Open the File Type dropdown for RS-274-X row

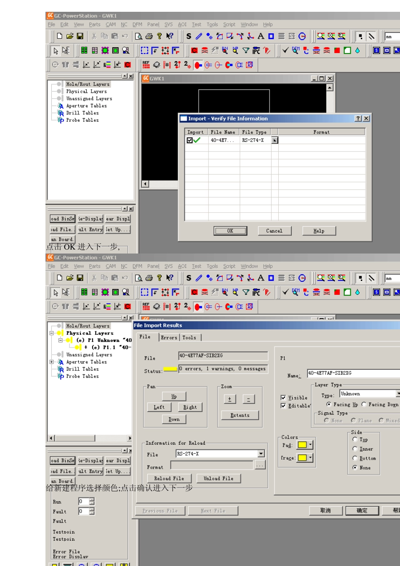coord(275,140)
